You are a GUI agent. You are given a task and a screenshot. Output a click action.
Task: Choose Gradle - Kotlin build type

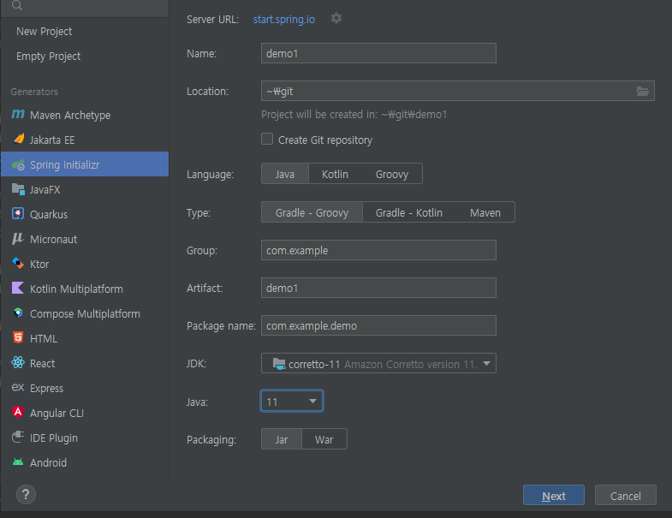(409, 212)
